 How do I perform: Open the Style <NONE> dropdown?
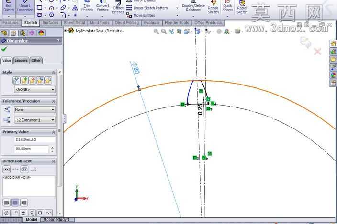[x=34, y=90]
